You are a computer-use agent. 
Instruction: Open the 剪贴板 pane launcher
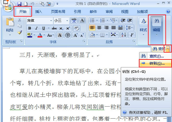pos(21,41)
